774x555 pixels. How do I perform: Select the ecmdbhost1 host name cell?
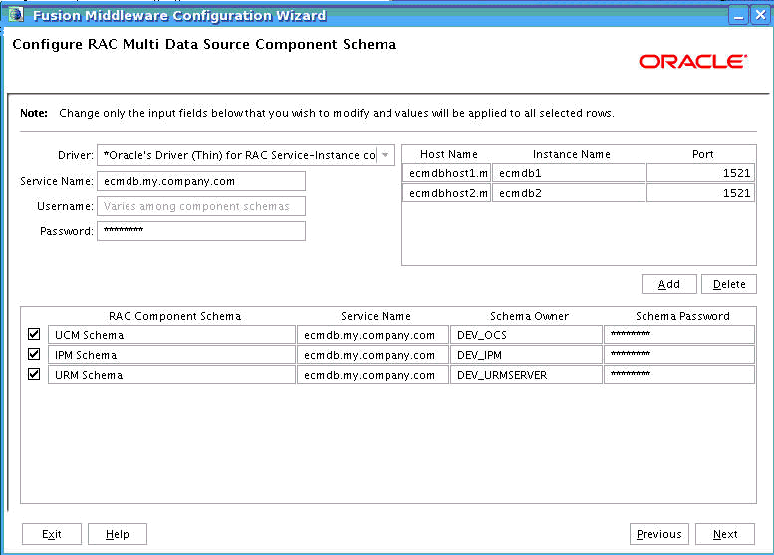447,173
